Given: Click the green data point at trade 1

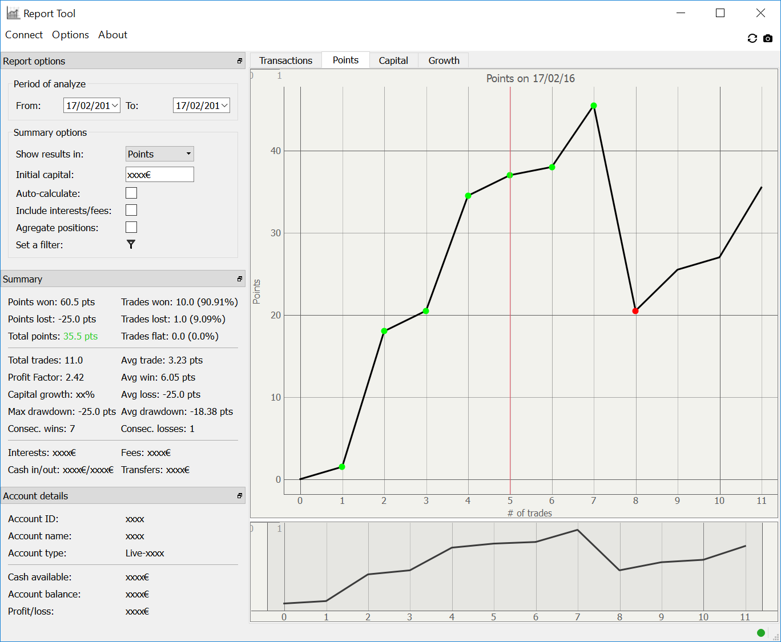Looking at the screenshot, I should click(x=342, y=467).
